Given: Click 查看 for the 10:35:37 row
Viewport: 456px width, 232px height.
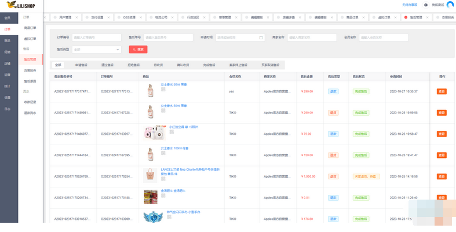Looking at the screenshot, I should pos(442,91).
